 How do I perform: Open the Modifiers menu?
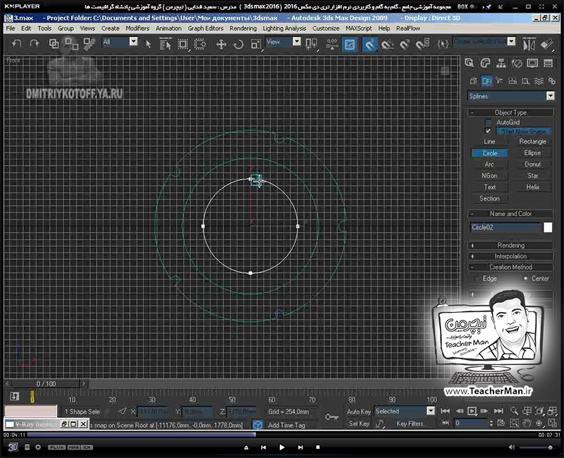pyautogui.click(x=137, y=28)
